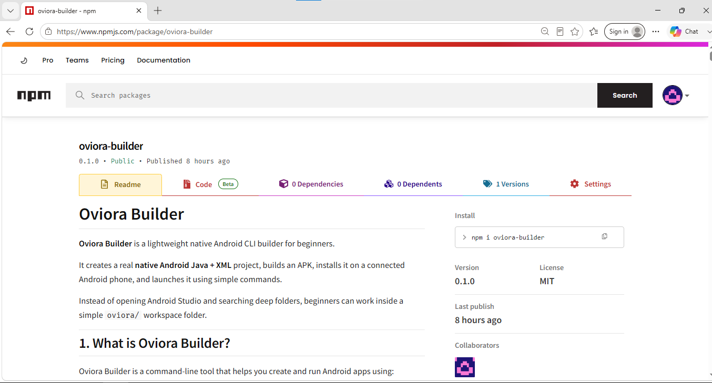Click the black Search button
Screen dimensions: 712x383
coord(625,95)
